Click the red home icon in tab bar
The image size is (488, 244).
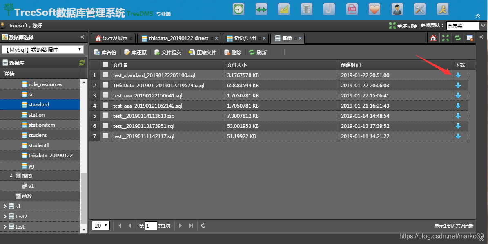coord(433,38)
